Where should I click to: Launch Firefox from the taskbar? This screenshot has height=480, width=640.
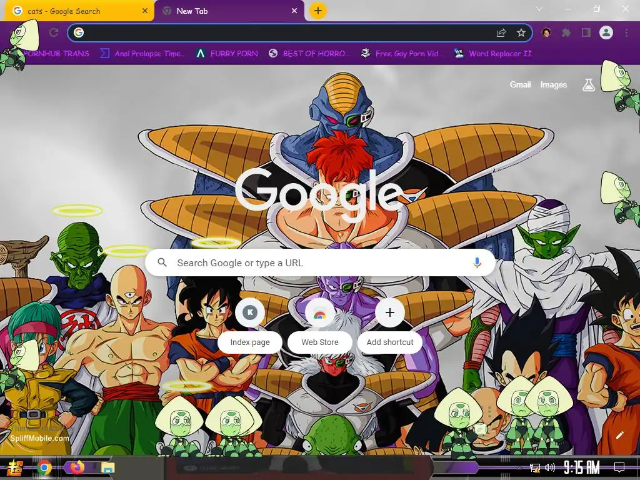77,467
